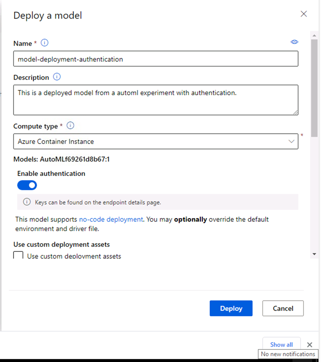Viewport: 321px width, 362px height.
Task: Click the info icon in keys notice
Action: click(x=27, y=202)
